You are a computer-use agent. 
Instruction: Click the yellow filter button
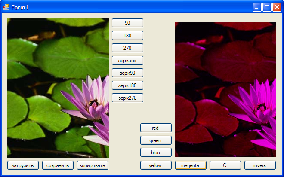[156, 165]
